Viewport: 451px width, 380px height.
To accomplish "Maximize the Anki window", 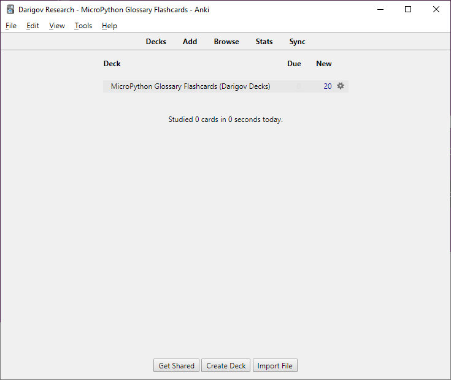I will 408,9.
